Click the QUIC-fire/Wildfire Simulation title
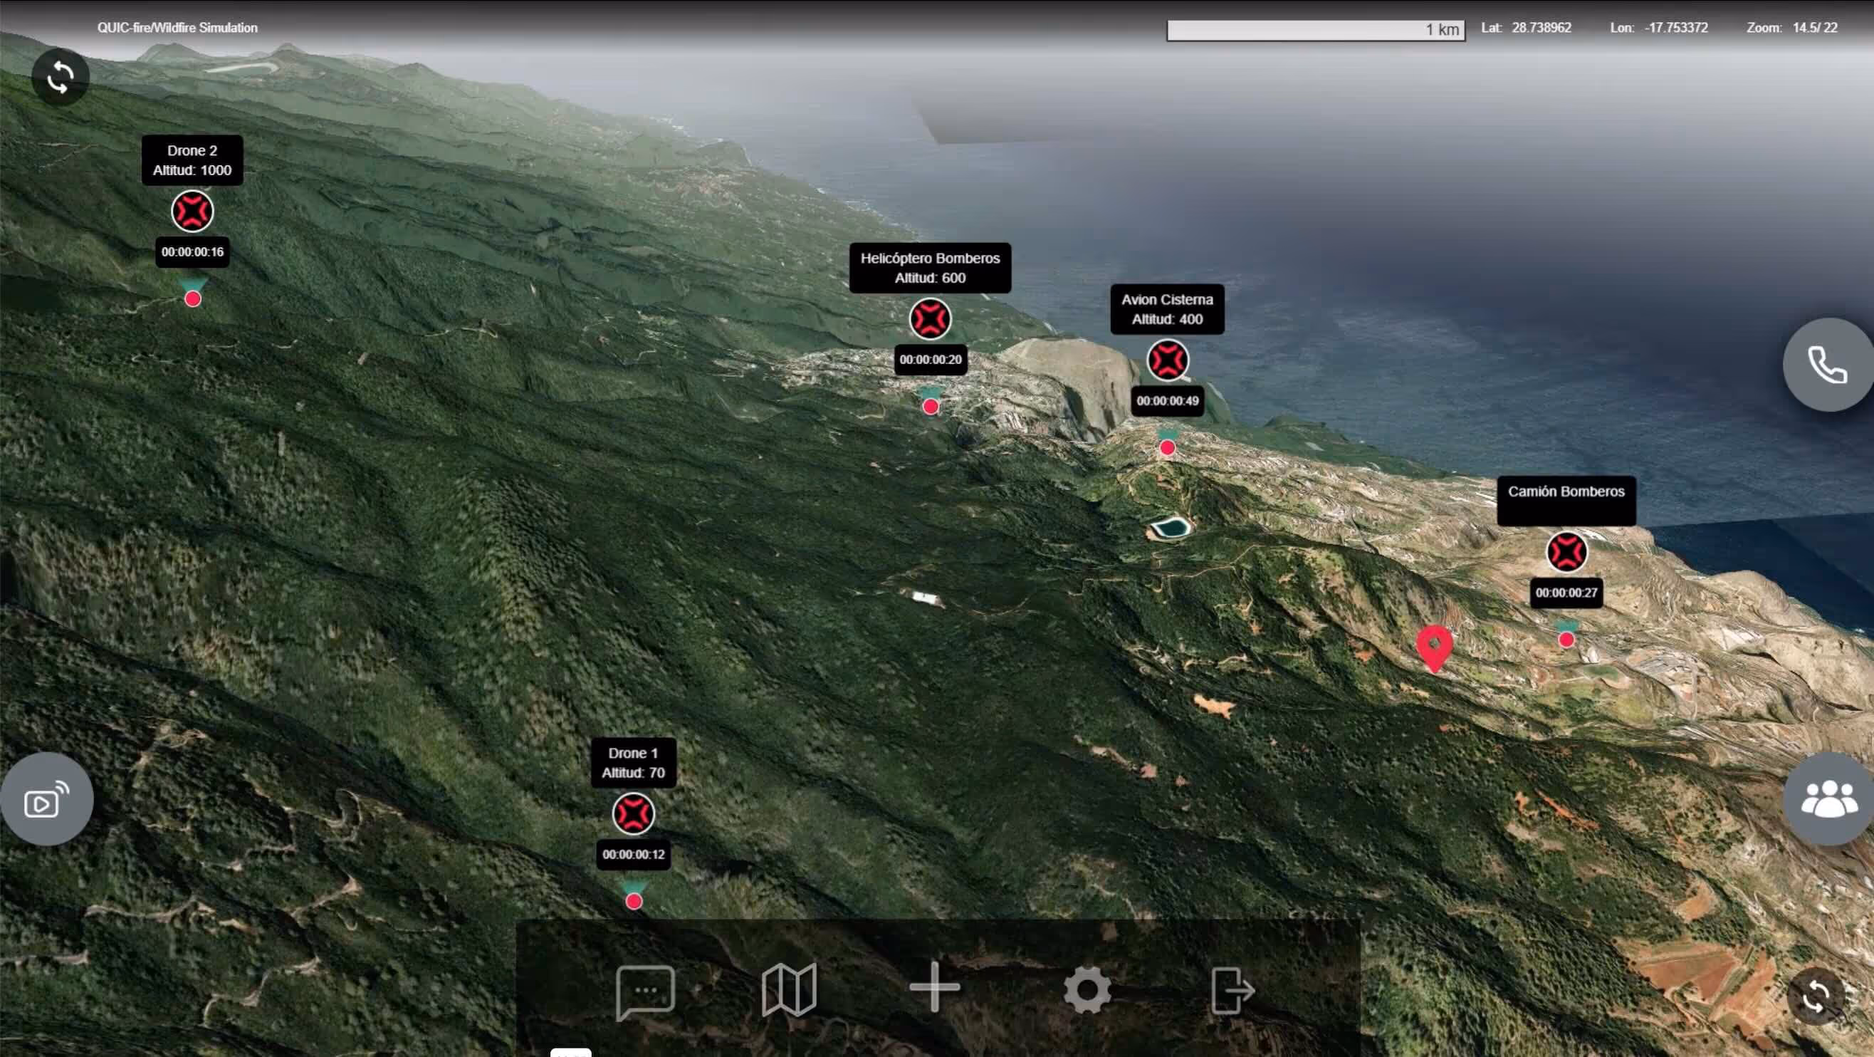The height and width of the screenshot is (1057, 1874). (x=177, y=28)
